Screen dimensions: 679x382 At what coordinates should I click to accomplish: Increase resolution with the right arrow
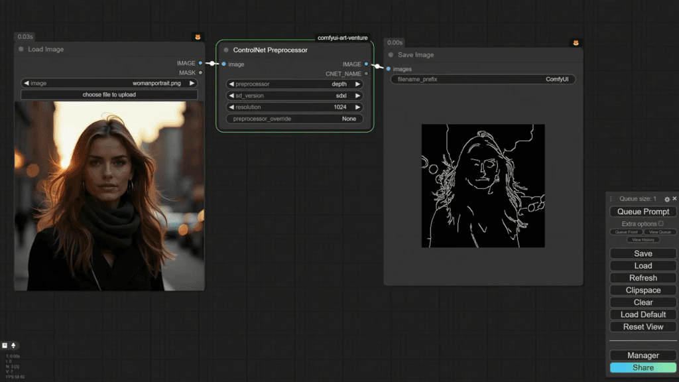coord(358,107)
